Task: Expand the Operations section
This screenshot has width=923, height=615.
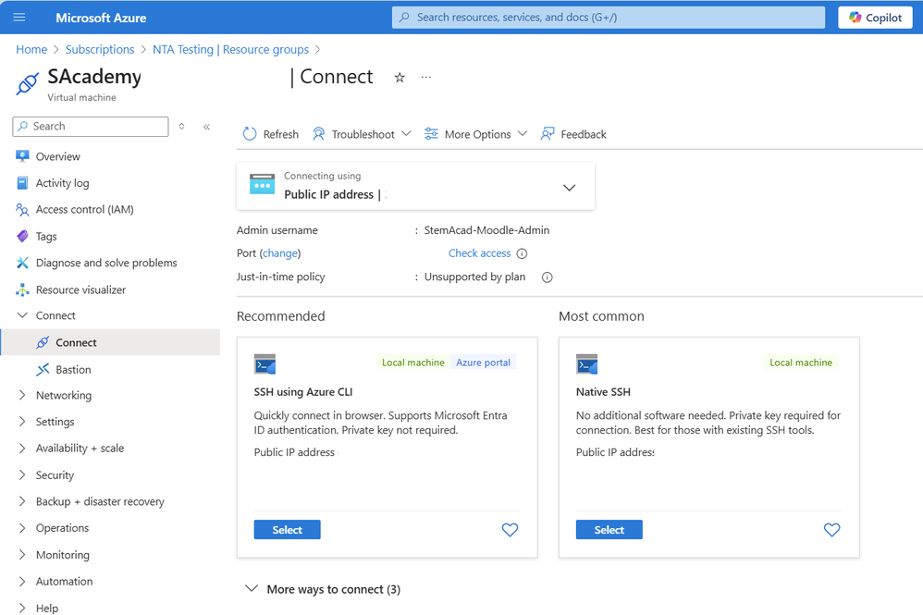Action: (x=22, y=528)
